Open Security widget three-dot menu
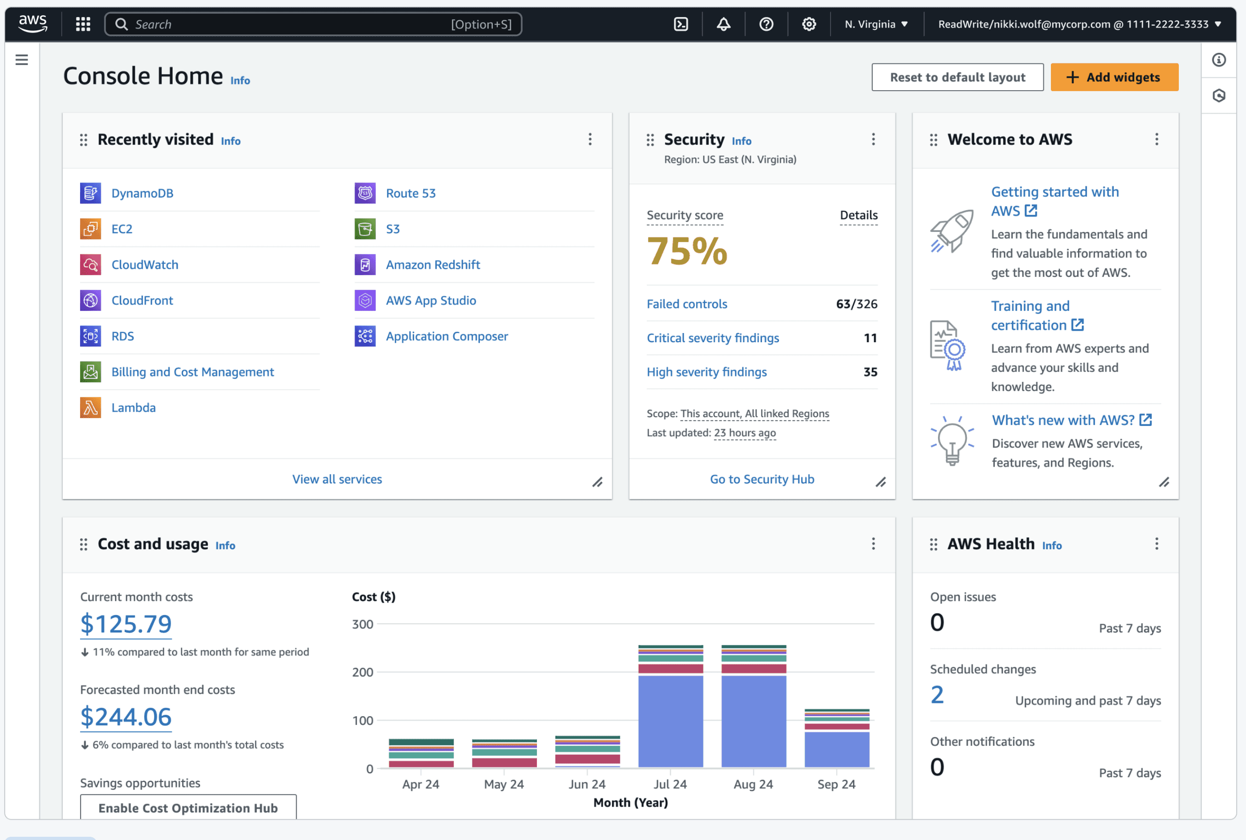This screenshot has width=1246, height=840. (873, 139)
